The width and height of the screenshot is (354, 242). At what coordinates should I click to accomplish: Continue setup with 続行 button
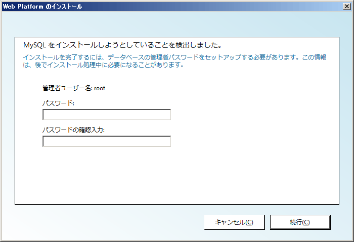(x=300, y=222)
